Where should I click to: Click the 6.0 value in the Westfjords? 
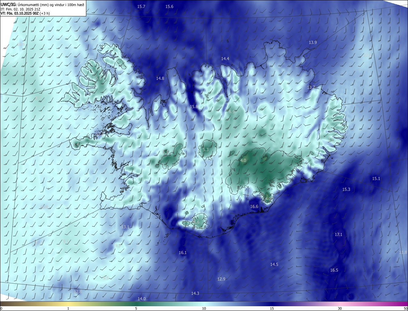pos(98,78)
